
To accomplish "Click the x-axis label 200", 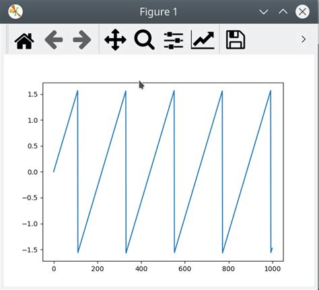I will (98, 269).
